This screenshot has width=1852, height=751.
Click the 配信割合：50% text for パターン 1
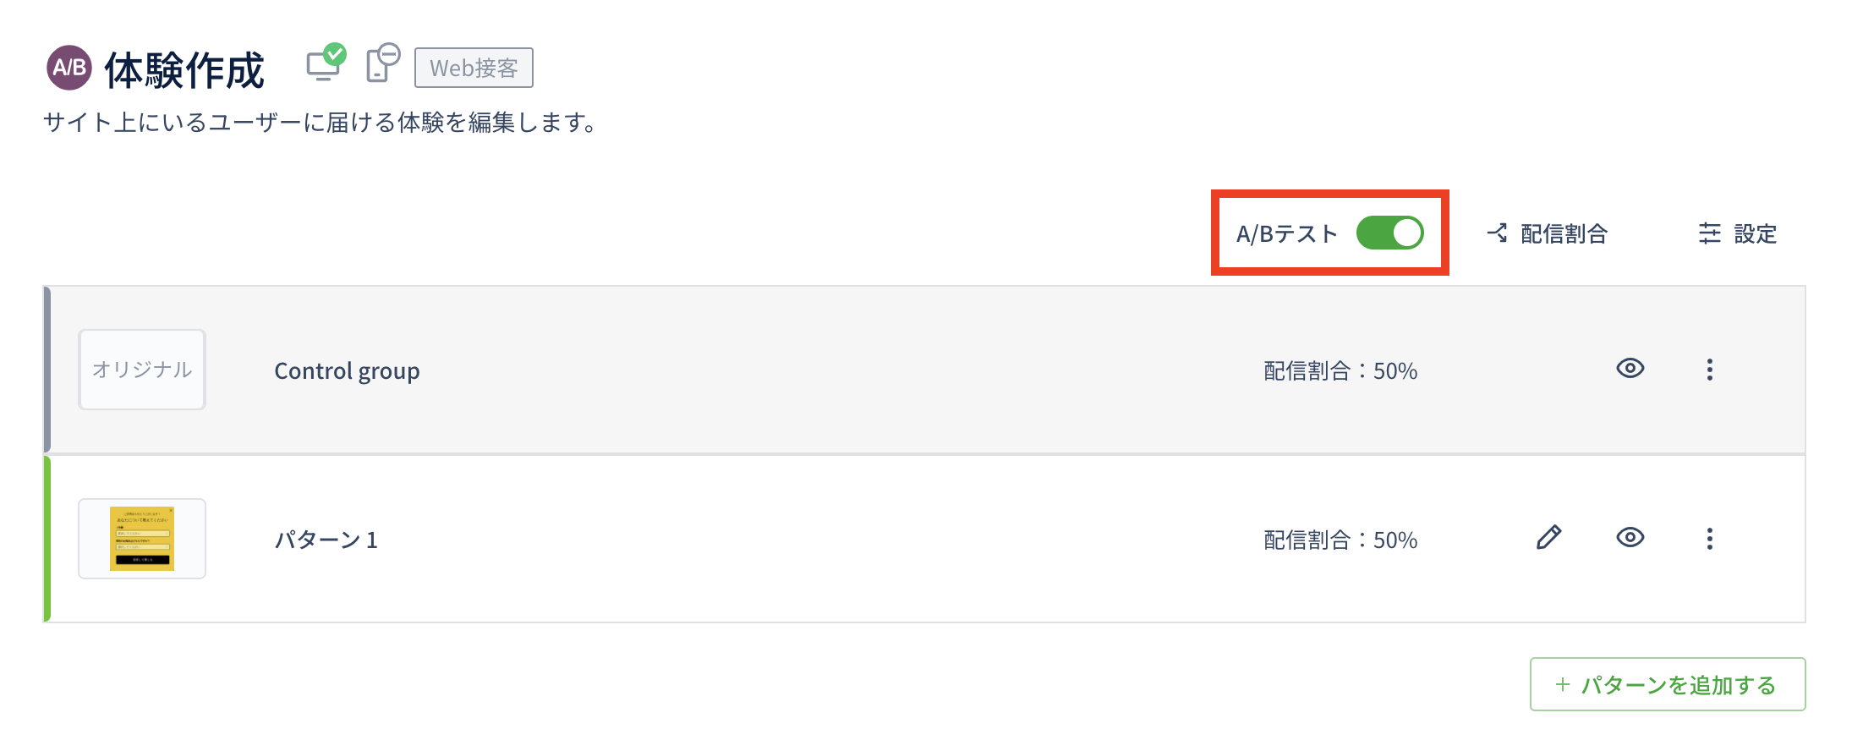click(1340, 540)
